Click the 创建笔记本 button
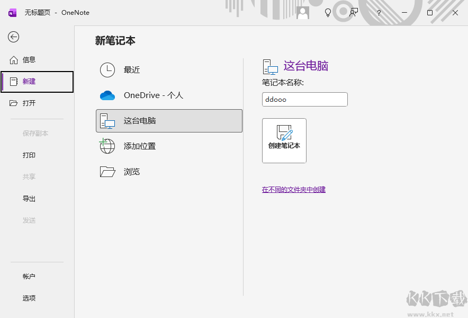 284,140
